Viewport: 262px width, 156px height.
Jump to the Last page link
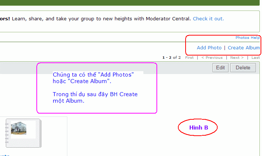tap(256, 57)
